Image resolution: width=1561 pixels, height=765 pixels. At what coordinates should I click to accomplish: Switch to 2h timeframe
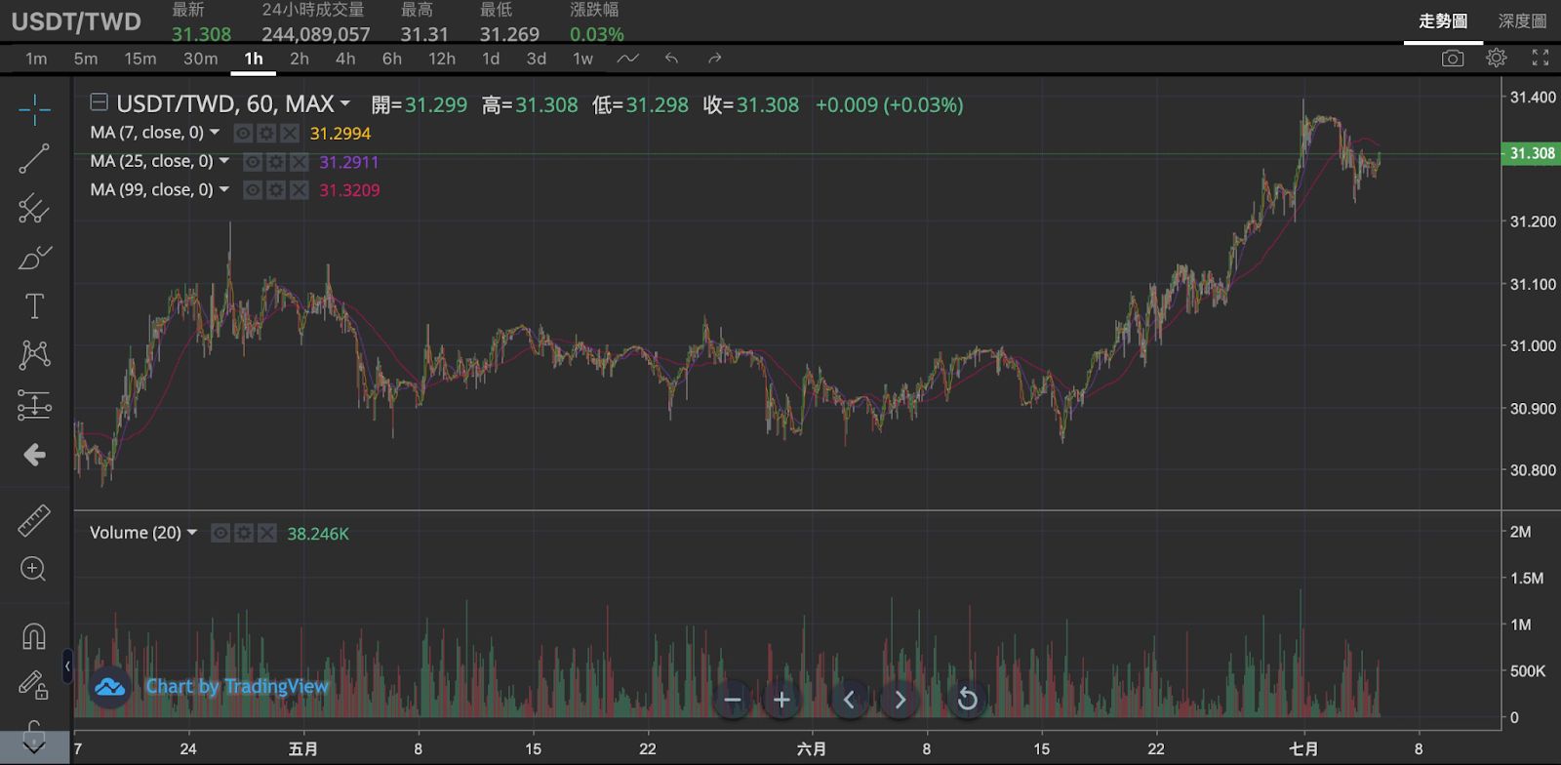click(x=300, y=59)
